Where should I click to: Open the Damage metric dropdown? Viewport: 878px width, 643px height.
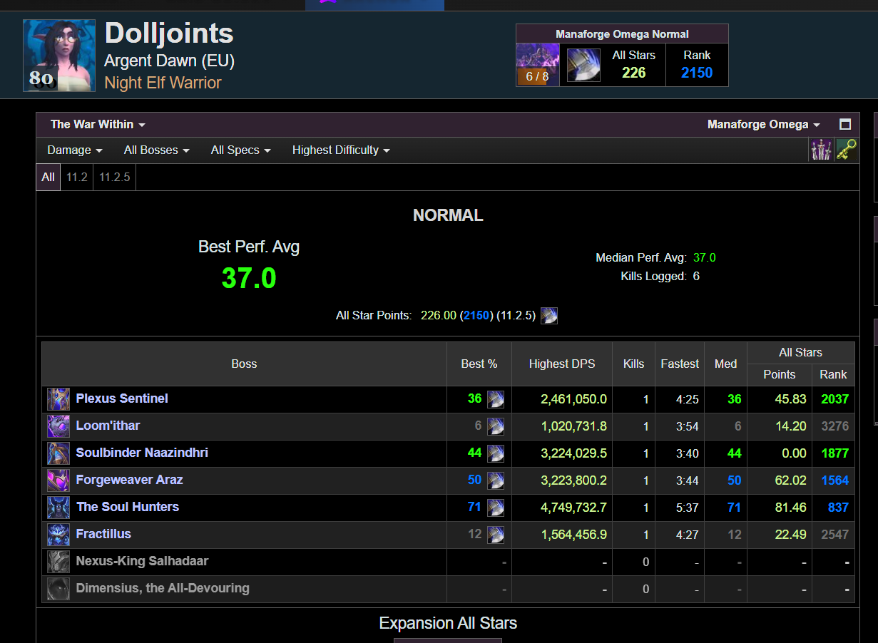75,150
